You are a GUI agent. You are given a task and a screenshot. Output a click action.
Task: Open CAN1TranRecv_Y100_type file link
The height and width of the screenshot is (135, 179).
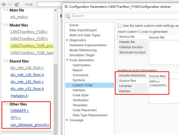click(32, 53)
